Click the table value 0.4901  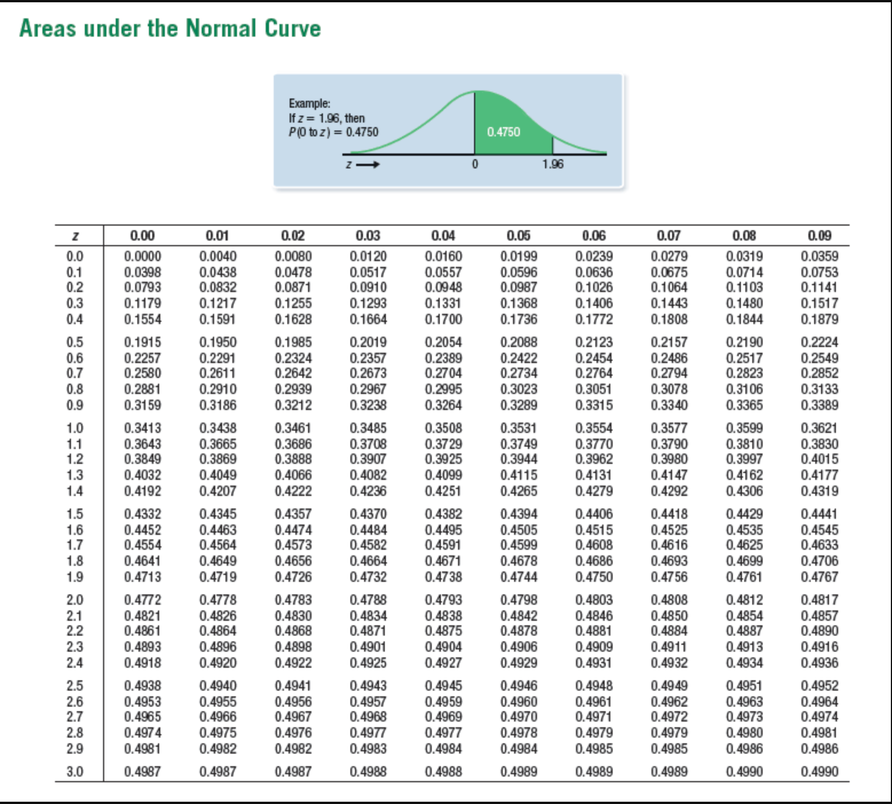click(368, 647)
